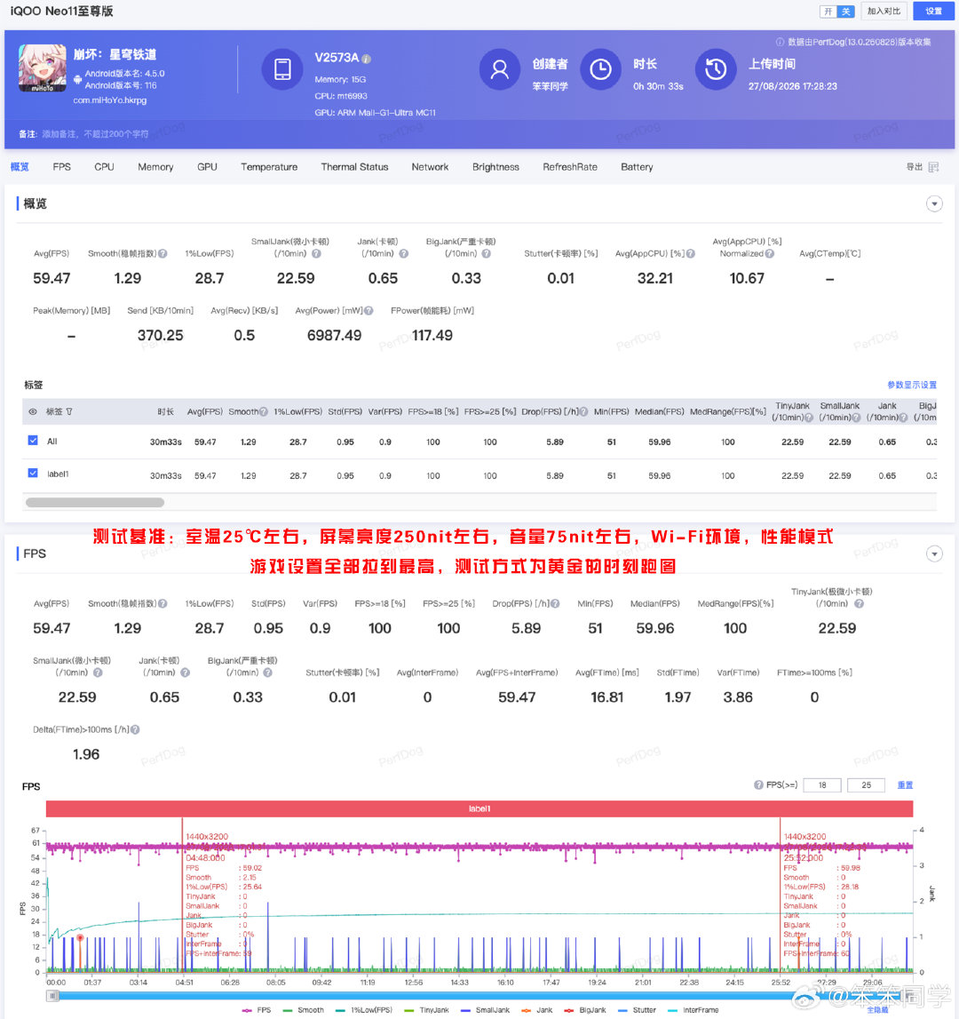Click the FPS threshold field showing 18
This screenshot has height=1019, width=959.
[822, 785]
